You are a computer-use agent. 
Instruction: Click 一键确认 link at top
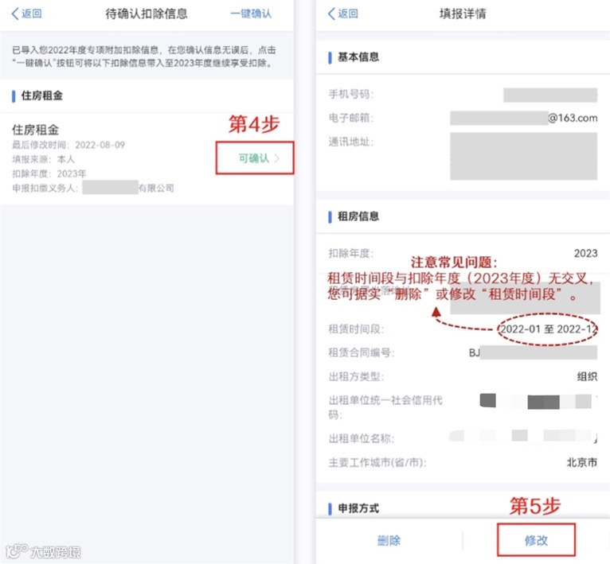click(251, 14)
